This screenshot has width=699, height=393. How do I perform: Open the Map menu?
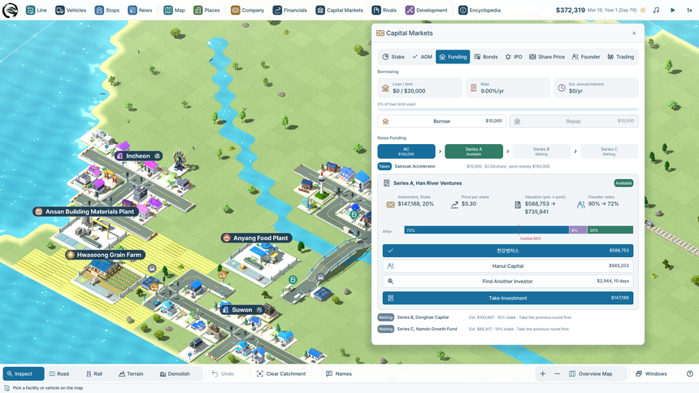174,10
